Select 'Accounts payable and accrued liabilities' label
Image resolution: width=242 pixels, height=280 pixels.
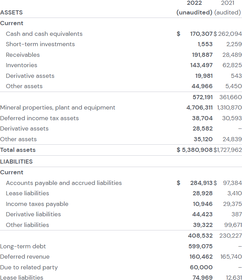64,183
